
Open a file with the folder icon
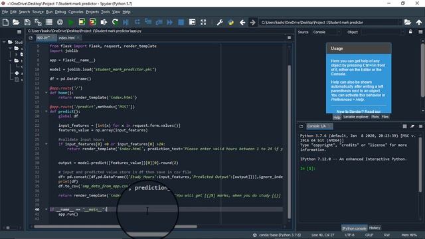click(16, 22)
